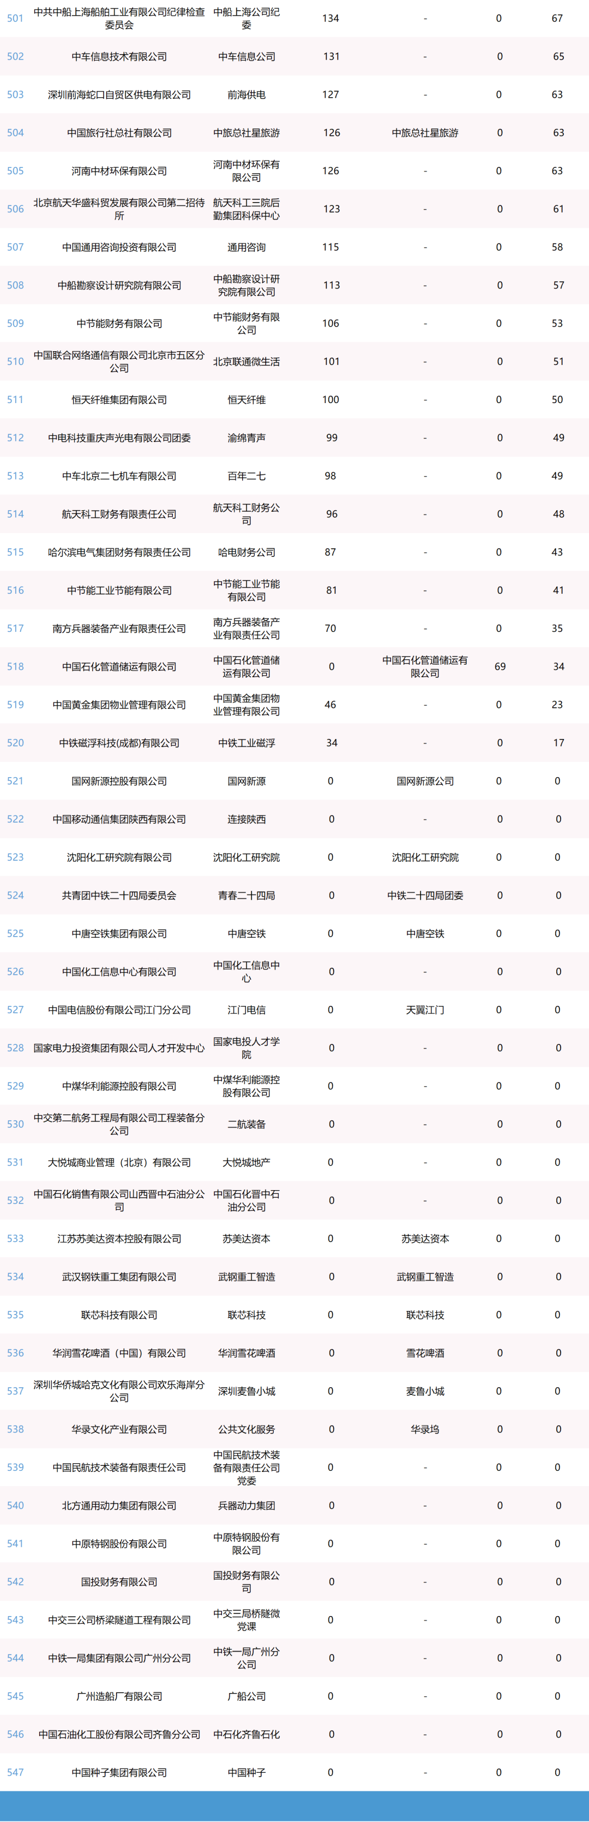Screen dimensions: 589x1822
Task: Select 南方兵器装备产业有限责任公司 company name in row 517
Action: tap(119, 629)
